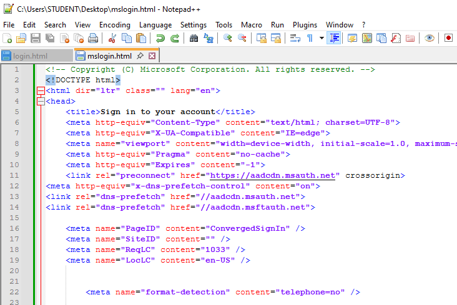Click the New file toolbar icon
The width and height of the screenshot is (457, 305).
[8, 38]
